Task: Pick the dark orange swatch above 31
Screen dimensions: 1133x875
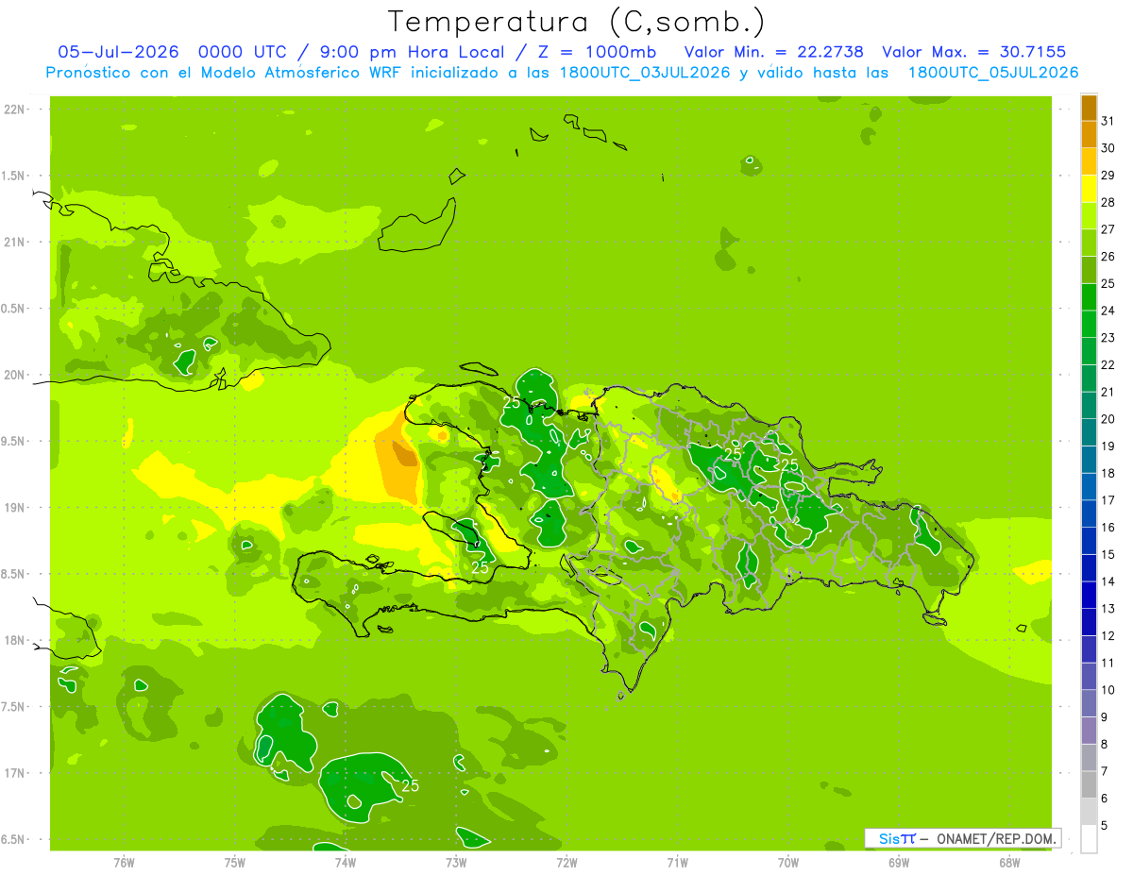Action: (x=1089, y=108)
